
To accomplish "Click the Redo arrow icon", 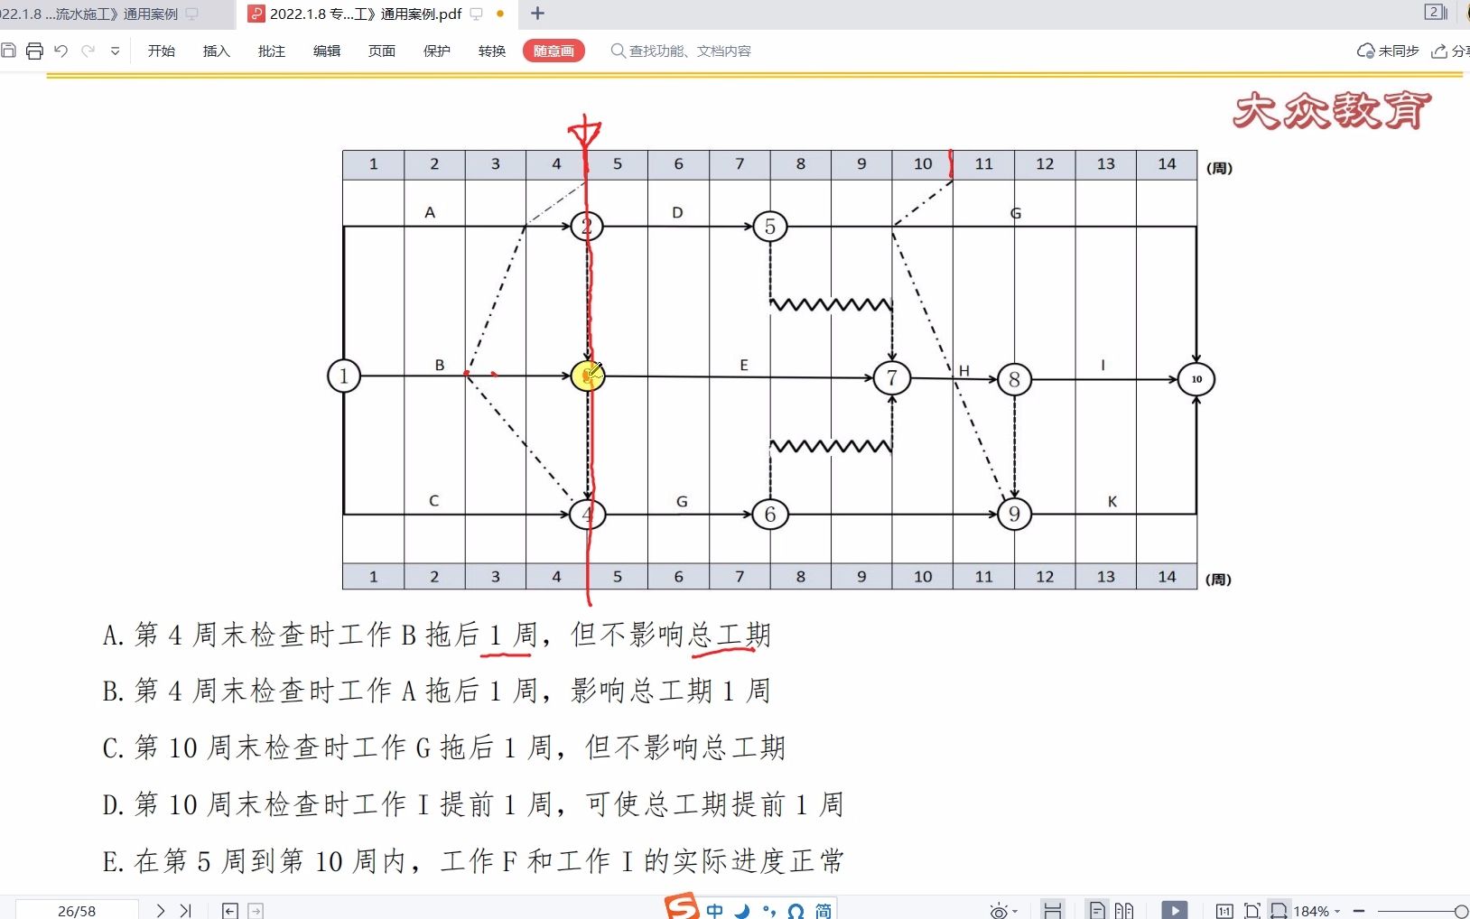I will tap(88, 51).
